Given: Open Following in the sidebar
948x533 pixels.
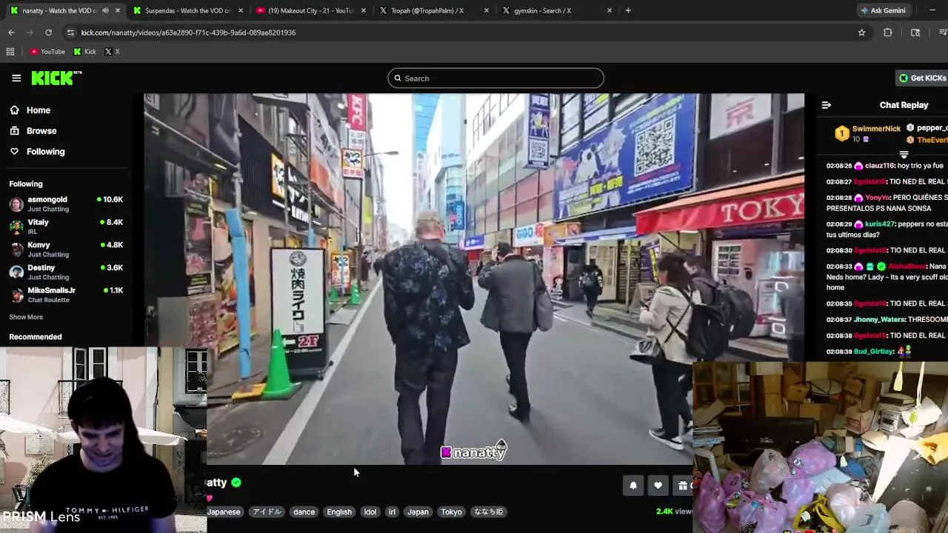Looking at the screenshot, I should 45,152.
